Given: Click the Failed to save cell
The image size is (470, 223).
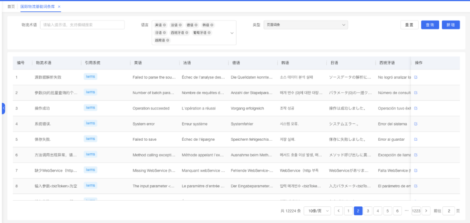Looking at the screenshot, I should pos(144,139).
